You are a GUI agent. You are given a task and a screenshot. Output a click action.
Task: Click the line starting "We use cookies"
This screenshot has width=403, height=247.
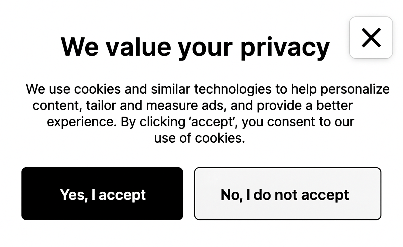pos(207,89)
